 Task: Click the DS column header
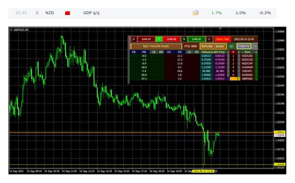(x=169, y=52)
